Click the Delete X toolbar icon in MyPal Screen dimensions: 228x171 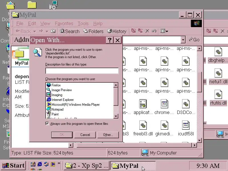tap(147, 31)
